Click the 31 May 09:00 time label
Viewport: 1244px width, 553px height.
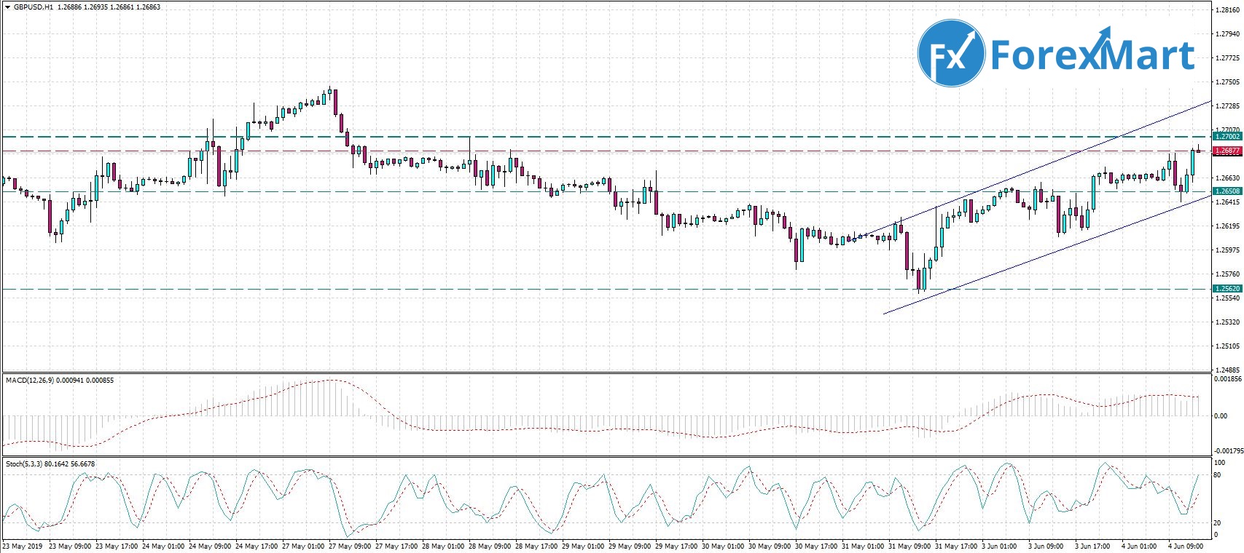pyautogui.click(x=909, y=546)
